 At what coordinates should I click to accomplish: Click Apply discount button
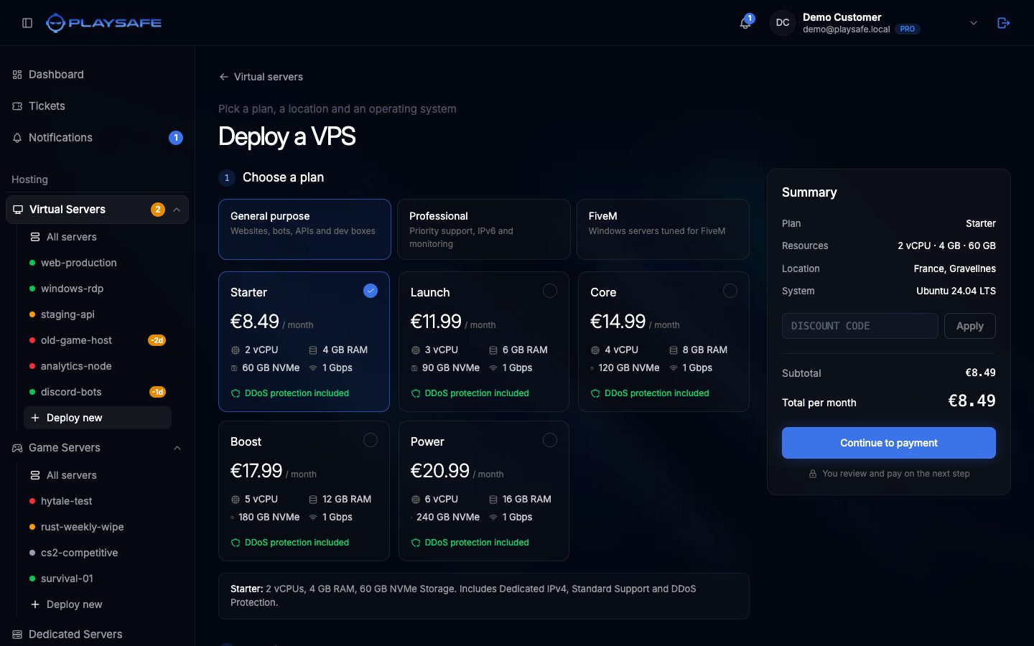pyautogui.click(x=970, y=326)
